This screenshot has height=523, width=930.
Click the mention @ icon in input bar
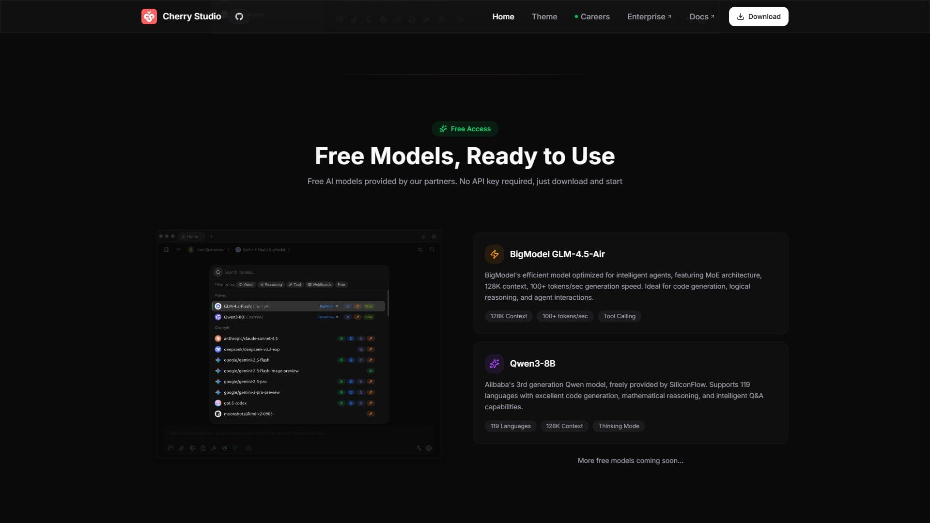224,448
